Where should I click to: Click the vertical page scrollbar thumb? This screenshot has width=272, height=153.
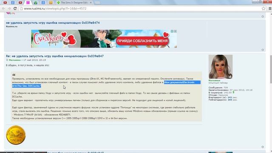click(x=271, y=69)
